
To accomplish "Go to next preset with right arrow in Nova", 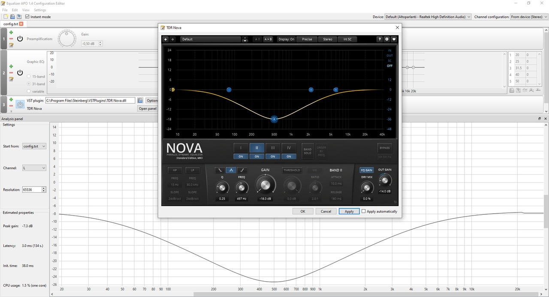I will pyautogui.click(x=173, y=39).
